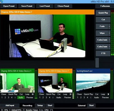Screen dimensions: 114x111
Task: Toggle Loop on Osprey SDI-A input
Action: point(27,94)
